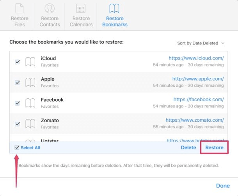Switch to the Restore Files tab
238x196 pixels.
(20, 15)
